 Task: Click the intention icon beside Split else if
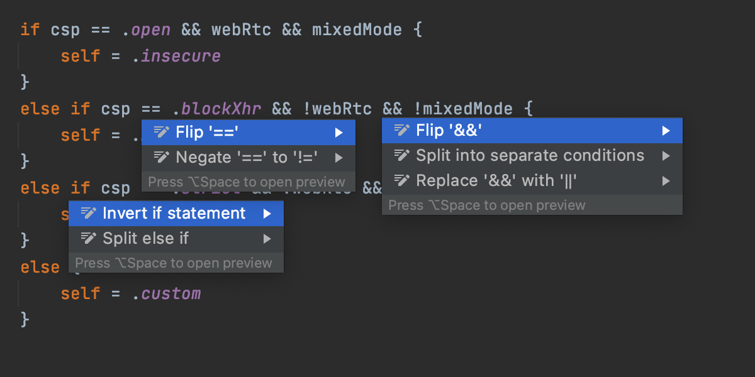[89, 238]
